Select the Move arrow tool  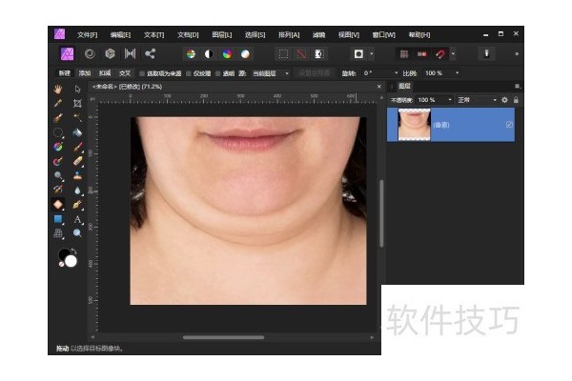click(x=77, y=89)
